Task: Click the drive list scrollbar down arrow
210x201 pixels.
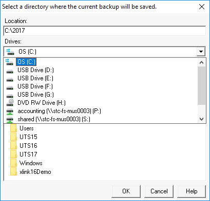Action: [201, 119]
